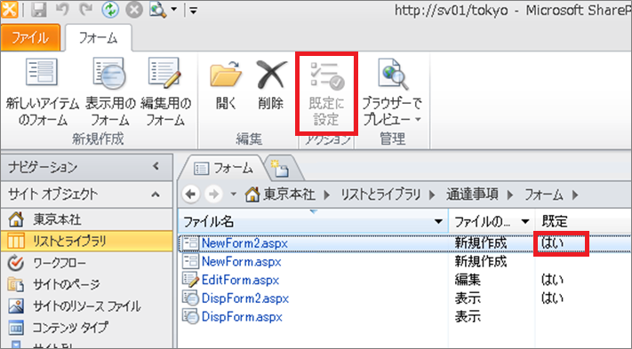Viewport: 632px width, 349px height.
Task: Open サイトのリソース ファイル in navigation
Action: point(86,306)
